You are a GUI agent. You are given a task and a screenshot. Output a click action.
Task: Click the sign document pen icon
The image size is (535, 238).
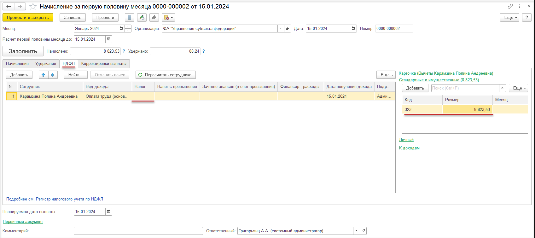(x=142, y=18)
